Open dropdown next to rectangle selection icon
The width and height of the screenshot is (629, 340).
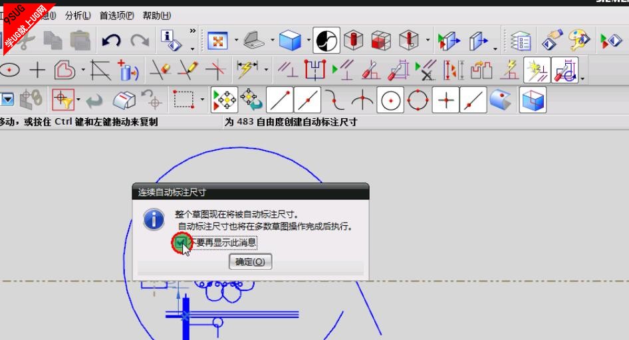pyautogui.click(x=202, y=100)
